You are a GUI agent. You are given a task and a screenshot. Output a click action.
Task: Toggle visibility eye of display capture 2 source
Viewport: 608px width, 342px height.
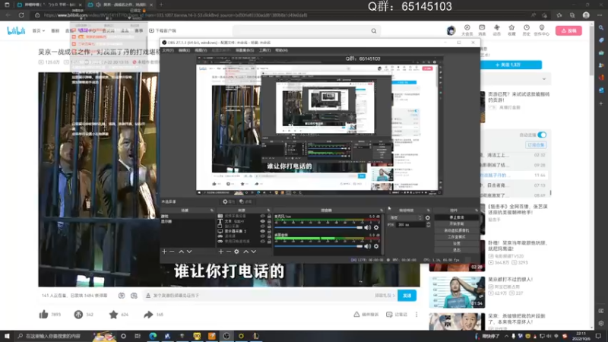click(262, 231)
